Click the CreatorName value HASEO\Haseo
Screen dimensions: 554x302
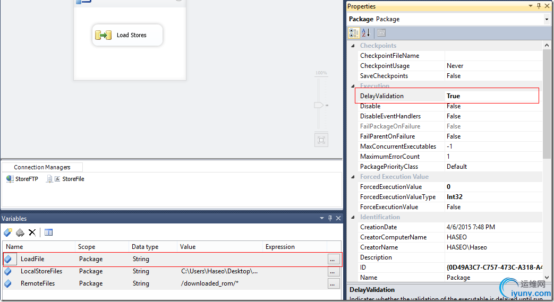point(467,247)
